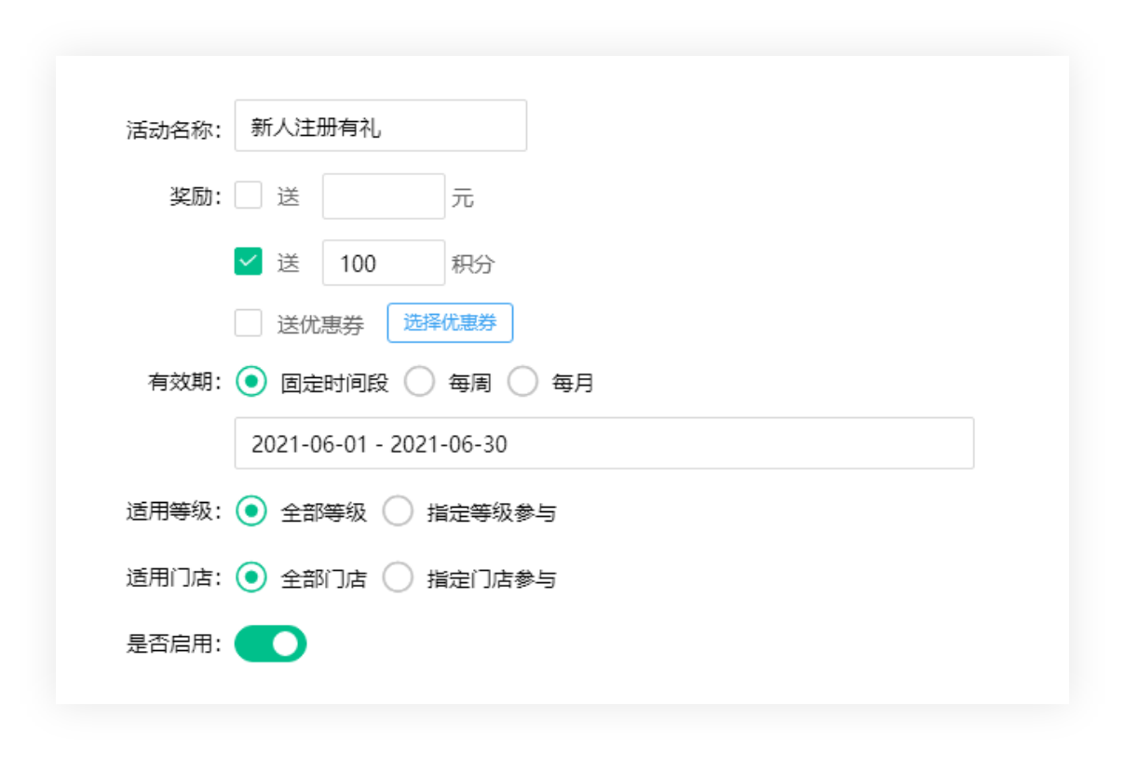Check the 送优惠券 coupon checkbox
This screenshot has width=1125, height=760.
248,322
